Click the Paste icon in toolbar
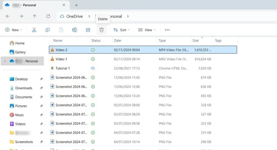The height and width of the screenshot is (150, 277). (x=61, y=30)
